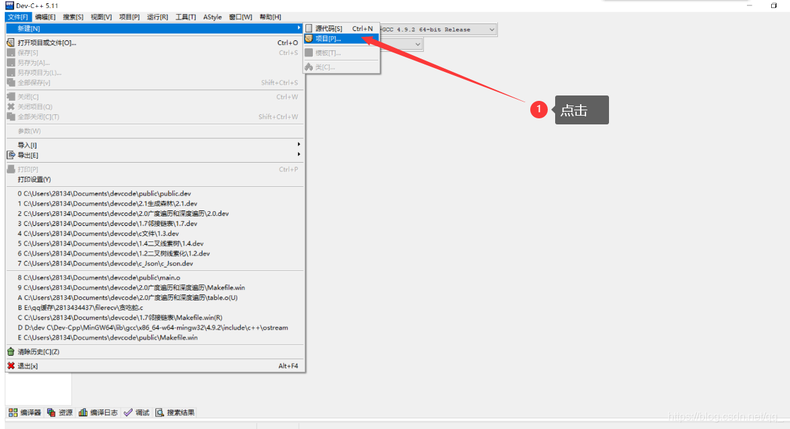Viewport: 790px width, 429px height.
Task: Open recent file ostream include
Action: (x=154, y=327)
